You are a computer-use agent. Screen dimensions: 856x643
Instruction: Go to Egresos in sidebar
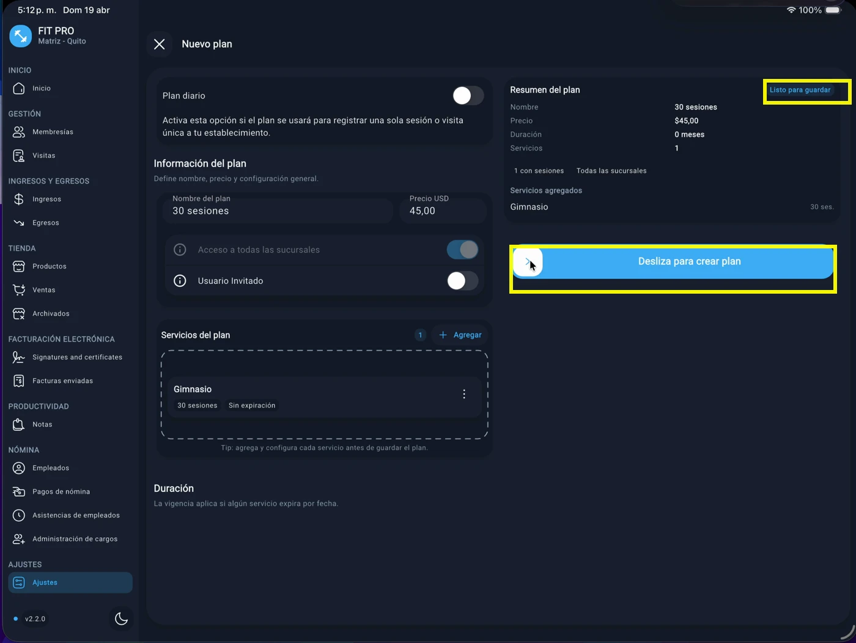pyautogui.click(x=45, y=223)
